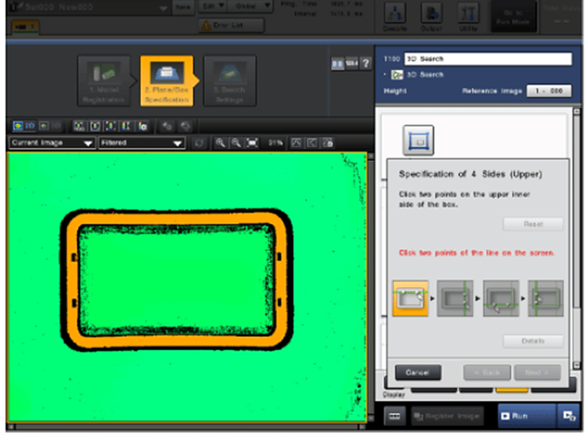
Task: Select the first upper-side step thumbnail
Action: pos(410,299)
